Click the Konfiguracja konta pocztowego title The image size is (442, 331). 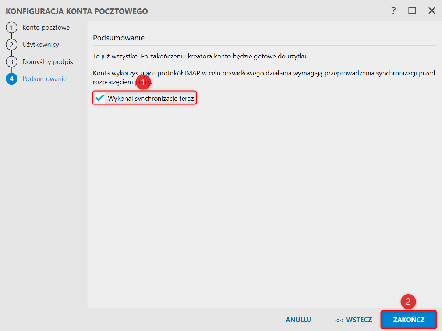77,11
